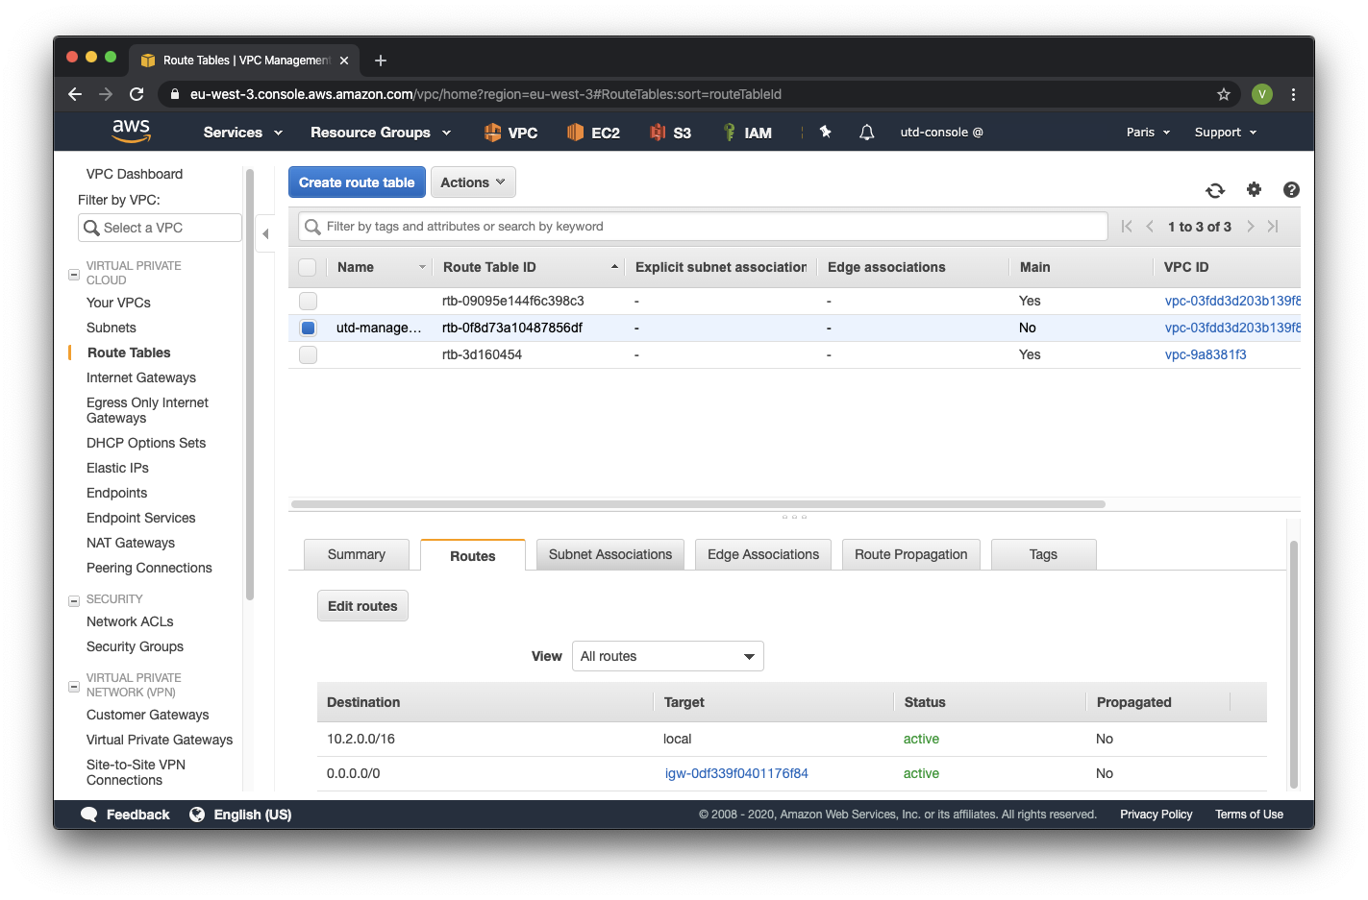
Task: Go to previous page of results
Action: tap(1150, 227)
